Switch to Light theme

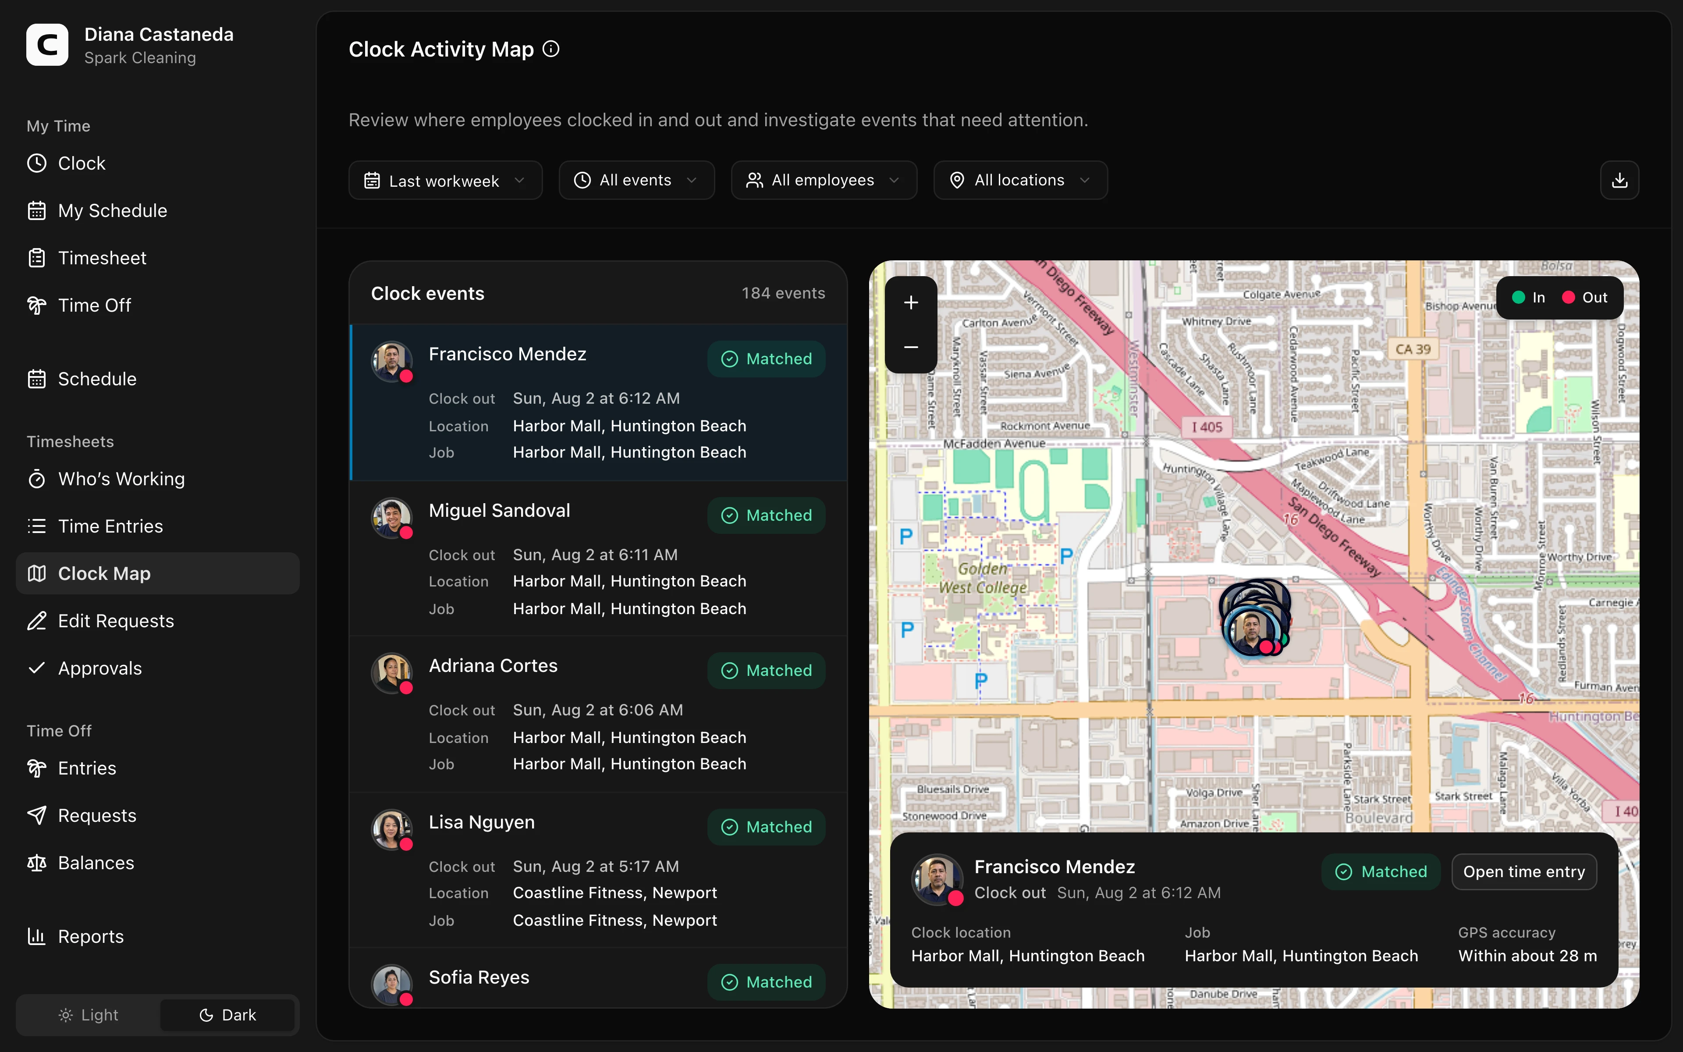tap(89, 1015)
